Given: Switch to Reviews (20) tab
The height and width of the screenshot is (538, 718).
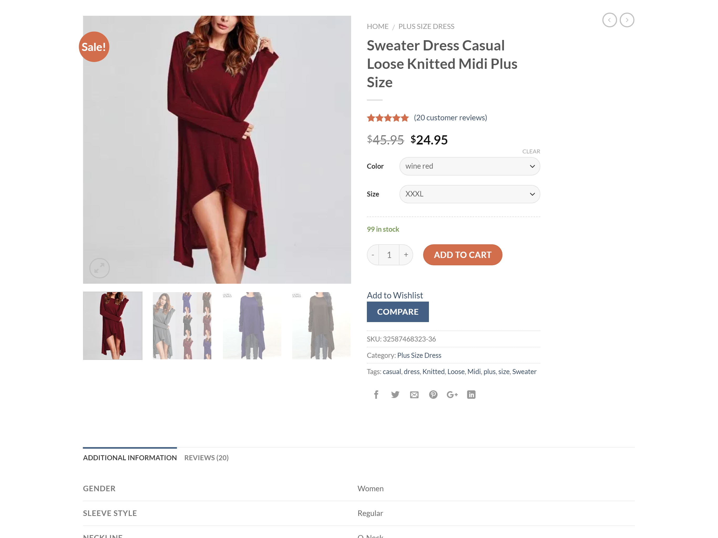Looking at the screenshot, I should [x=207, y=458].
